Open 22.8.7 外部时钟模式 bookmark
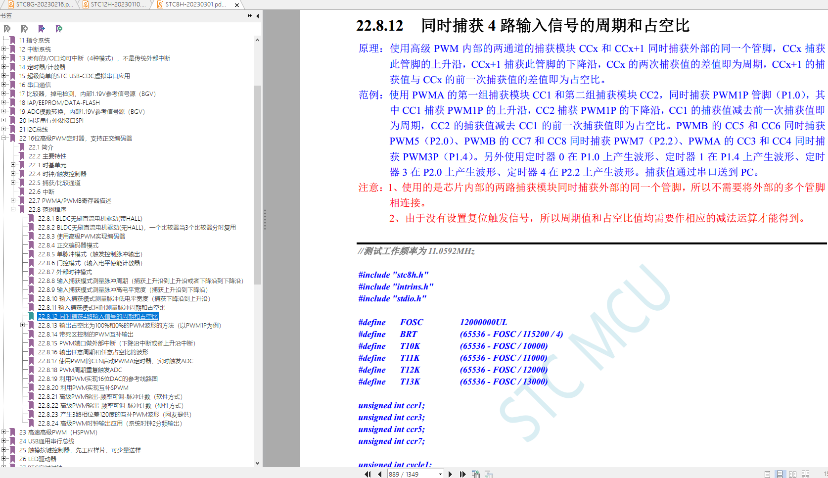The height and width of the screenshot is (478, 828). (x=65, y=272)
